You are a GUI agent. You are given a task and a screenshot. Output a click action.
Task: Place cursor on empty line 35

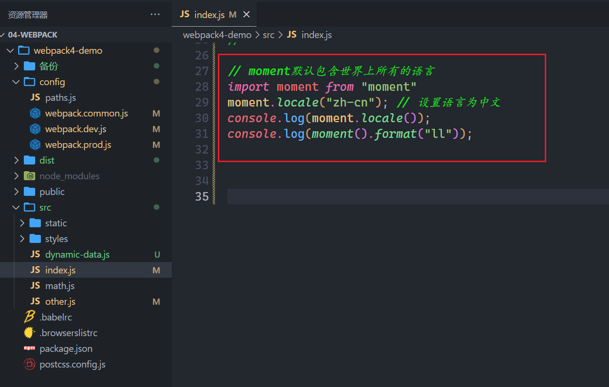[418, 196]
